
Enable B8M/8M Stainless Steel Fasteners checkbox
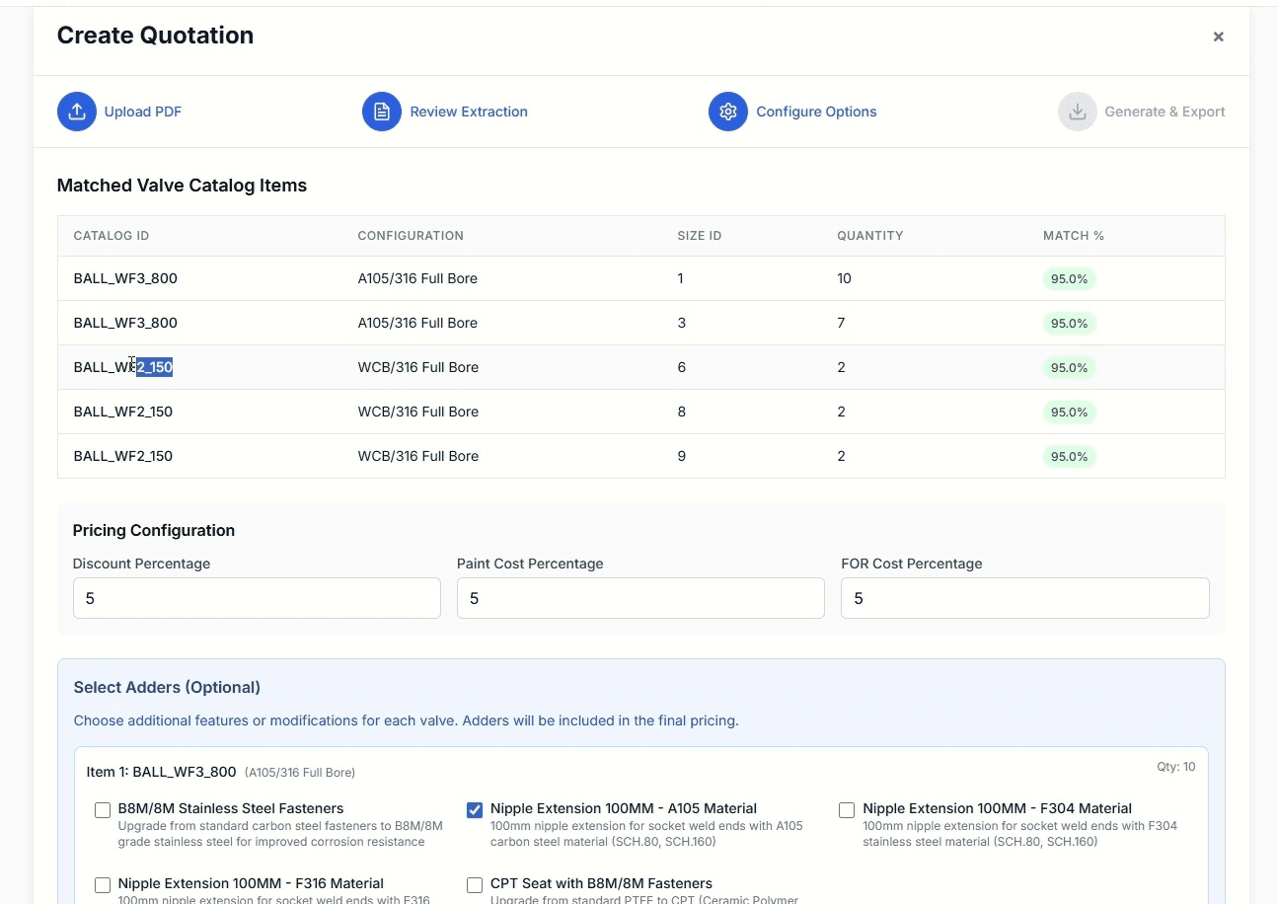coord(103,810)
